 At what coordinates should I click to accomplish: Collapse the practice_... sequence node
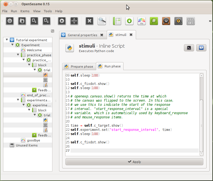[x=23, y=60]
